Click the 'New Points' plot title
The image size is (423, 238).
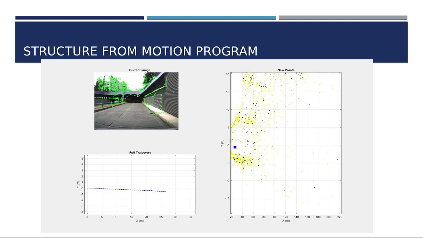286,70
